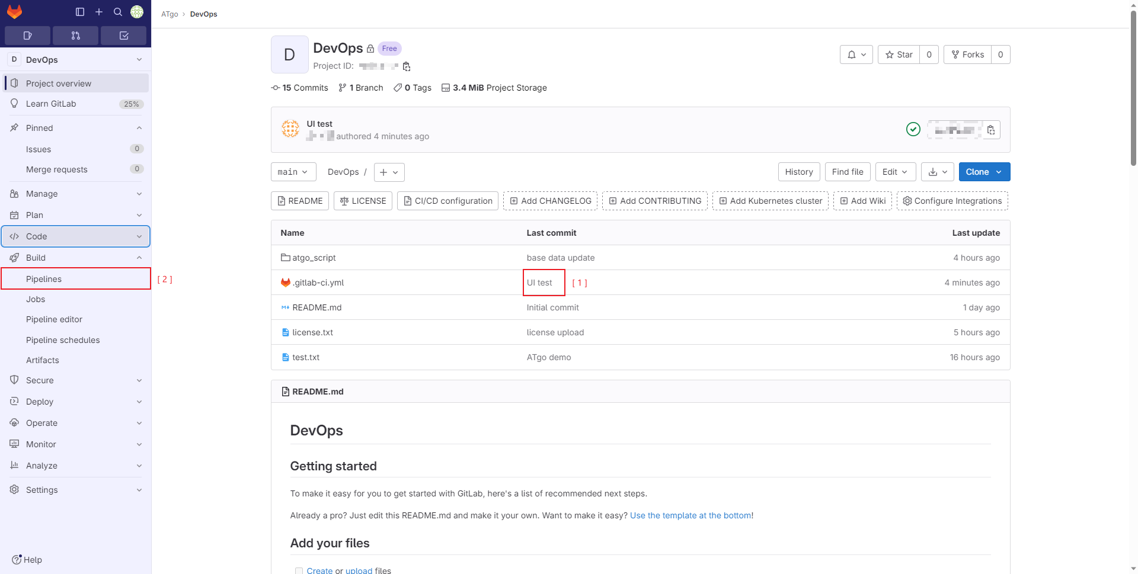Open assigned issues shortcut icon

click(27, 36)
